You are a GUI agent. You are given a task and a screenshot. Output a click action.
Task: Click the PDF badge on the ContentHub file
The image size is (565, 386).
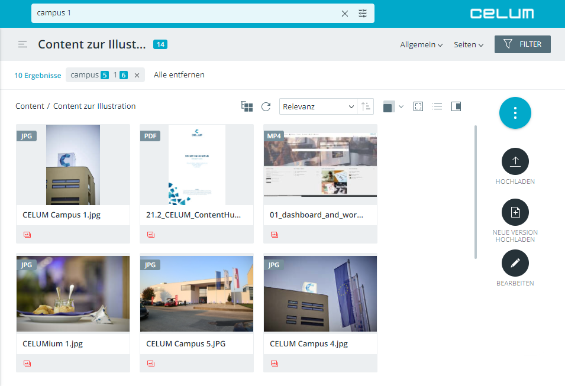(150, 136)
